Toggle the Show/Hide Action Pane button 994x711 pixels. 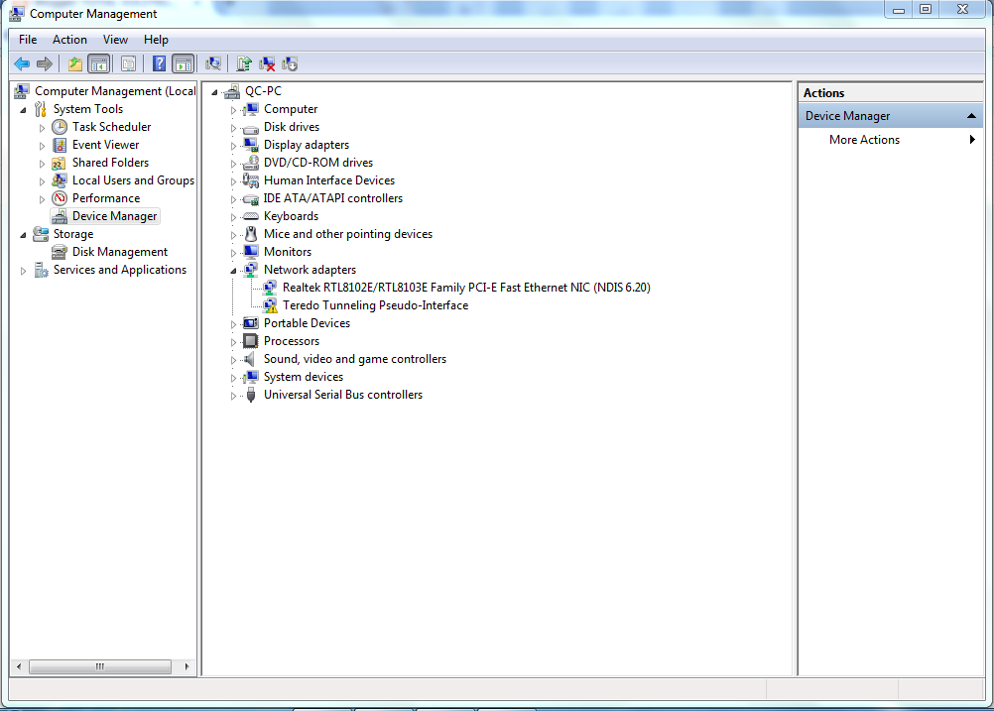[184, 63]
